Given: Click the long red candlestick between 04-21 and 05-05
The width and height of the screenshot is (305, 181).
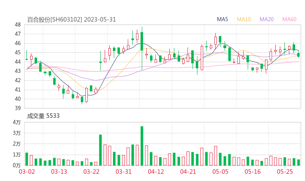Looking at the screenshot, I should tap(202, 58).
